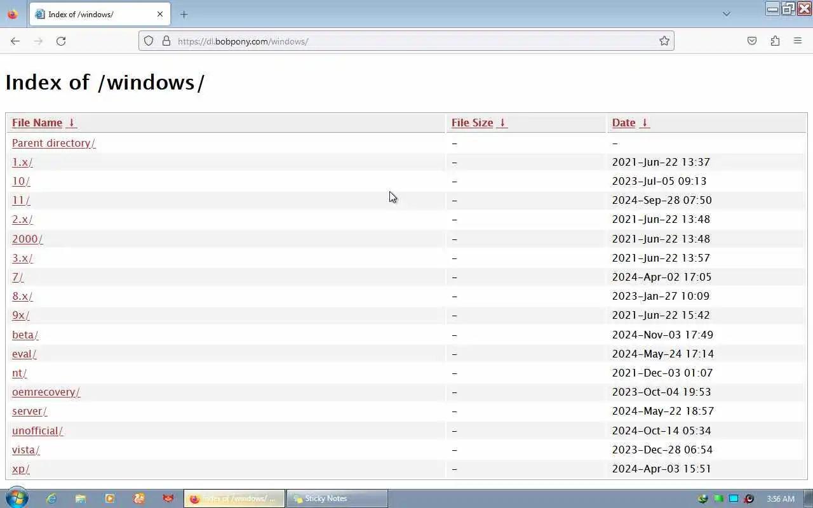The height and width of the screenshot is (508, 813).
Task: Open the 9x/ folder link
Action: tap(21, 315)
